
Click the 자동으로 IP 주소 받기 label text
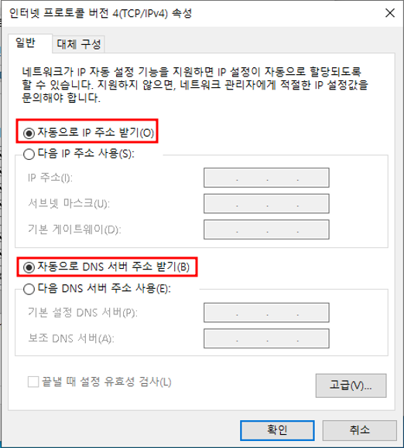coord(96,133)
